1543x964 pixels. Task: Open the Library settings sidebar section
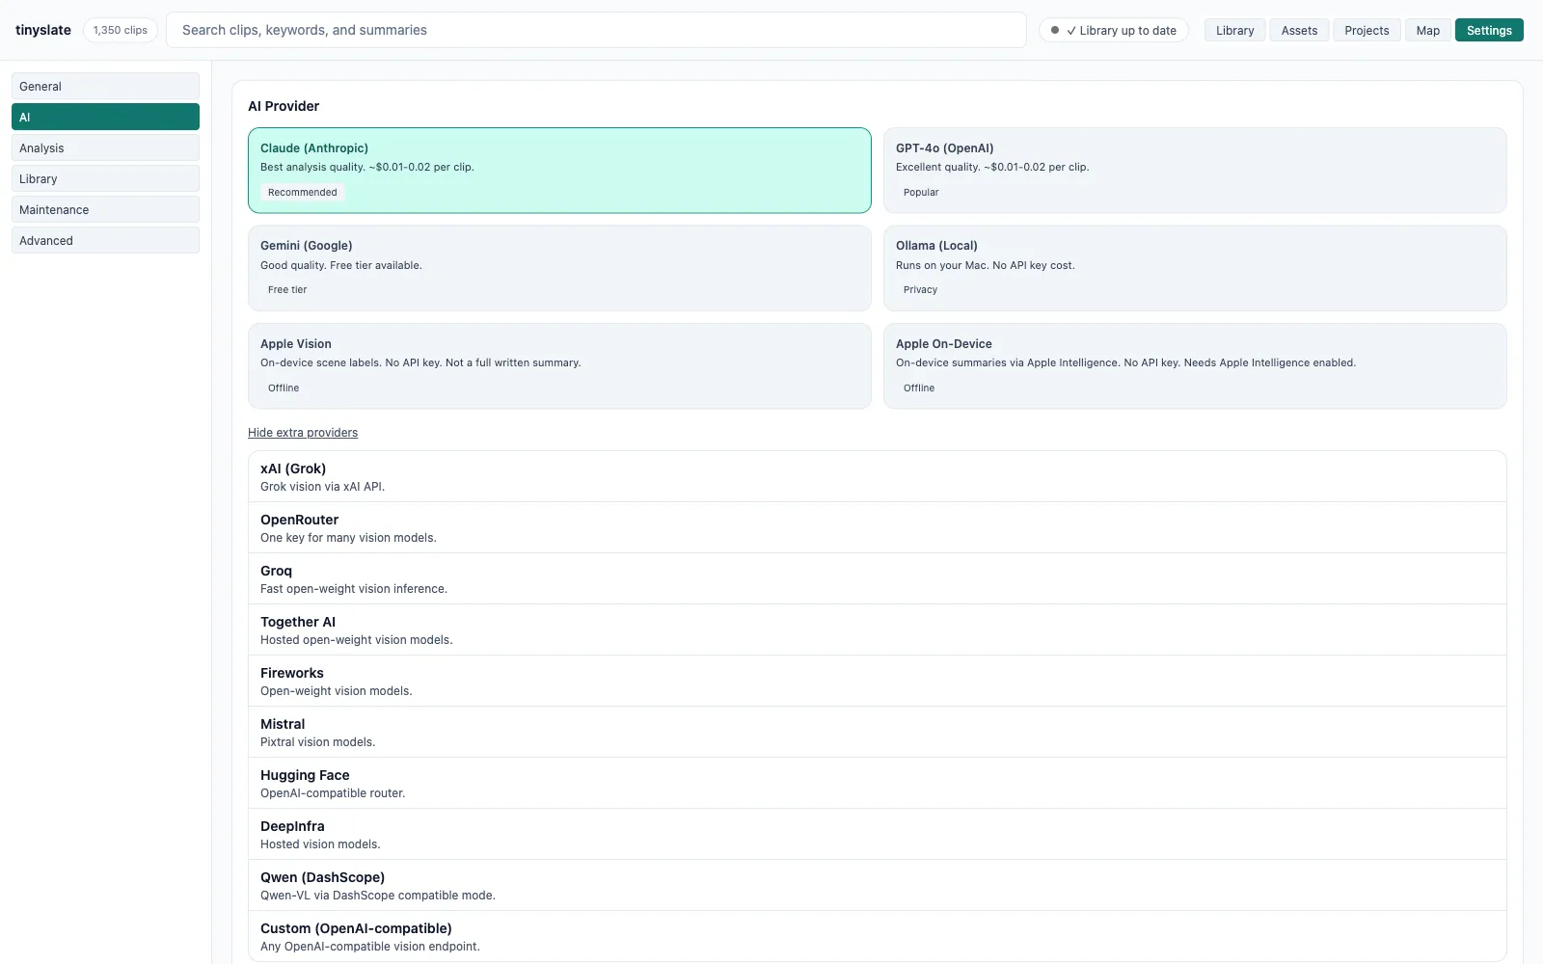coord(105,178)
